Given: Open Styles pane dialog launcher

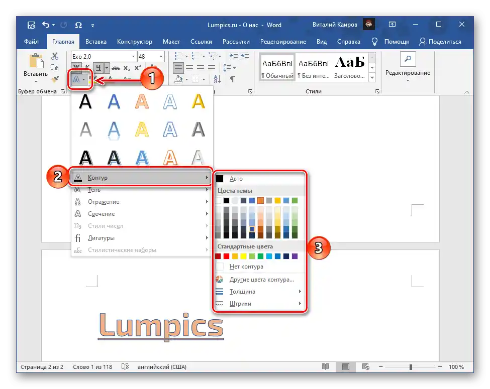Looking at the screenshot, I should [377, 91].
